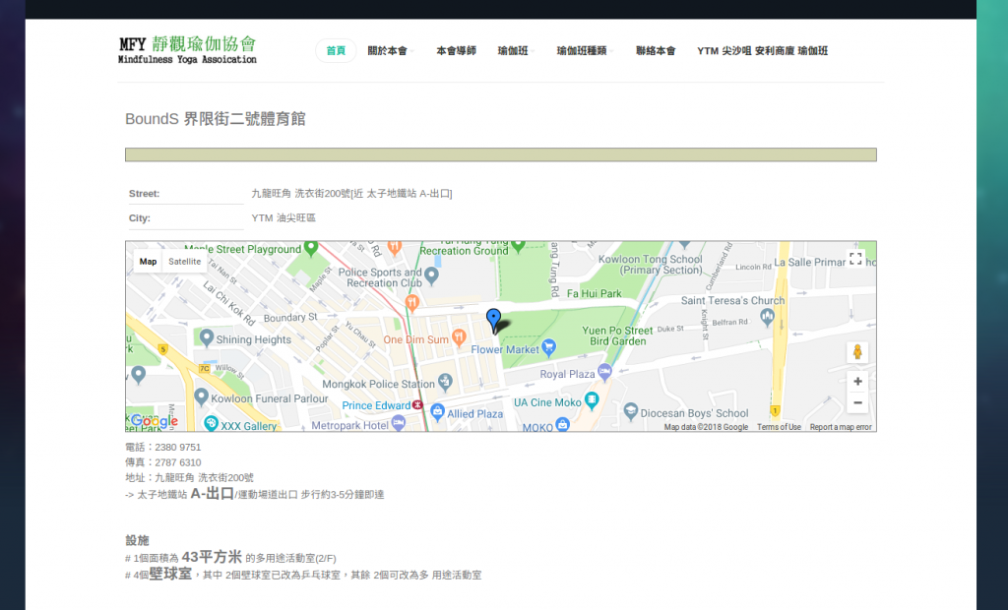Expand the 關於本會 menu
This screenshot has width=1008, height=610.
pos(390,51)
